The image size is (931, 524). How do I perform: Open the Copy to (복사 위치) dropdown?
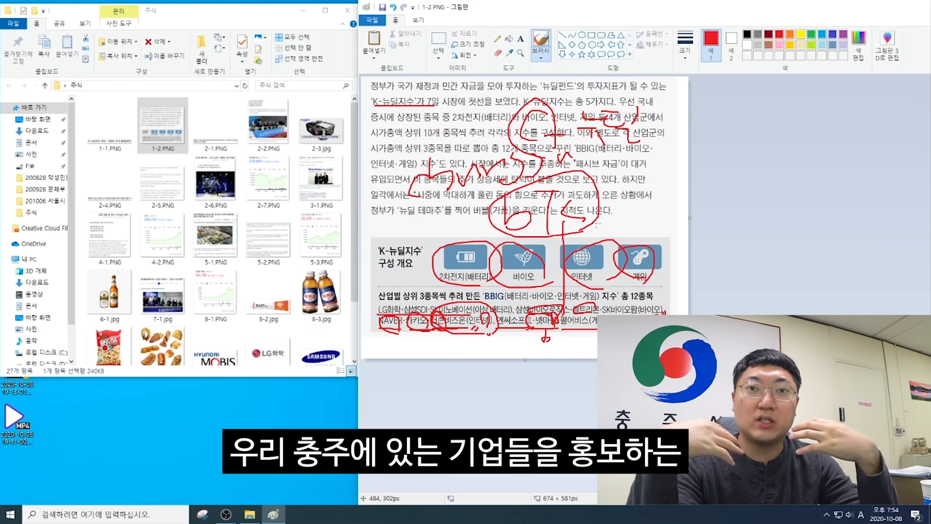point(118,56)
